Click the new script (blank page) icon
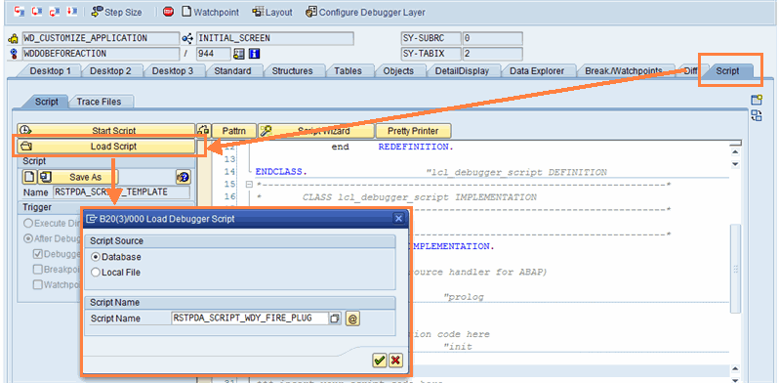 point(29,177)
